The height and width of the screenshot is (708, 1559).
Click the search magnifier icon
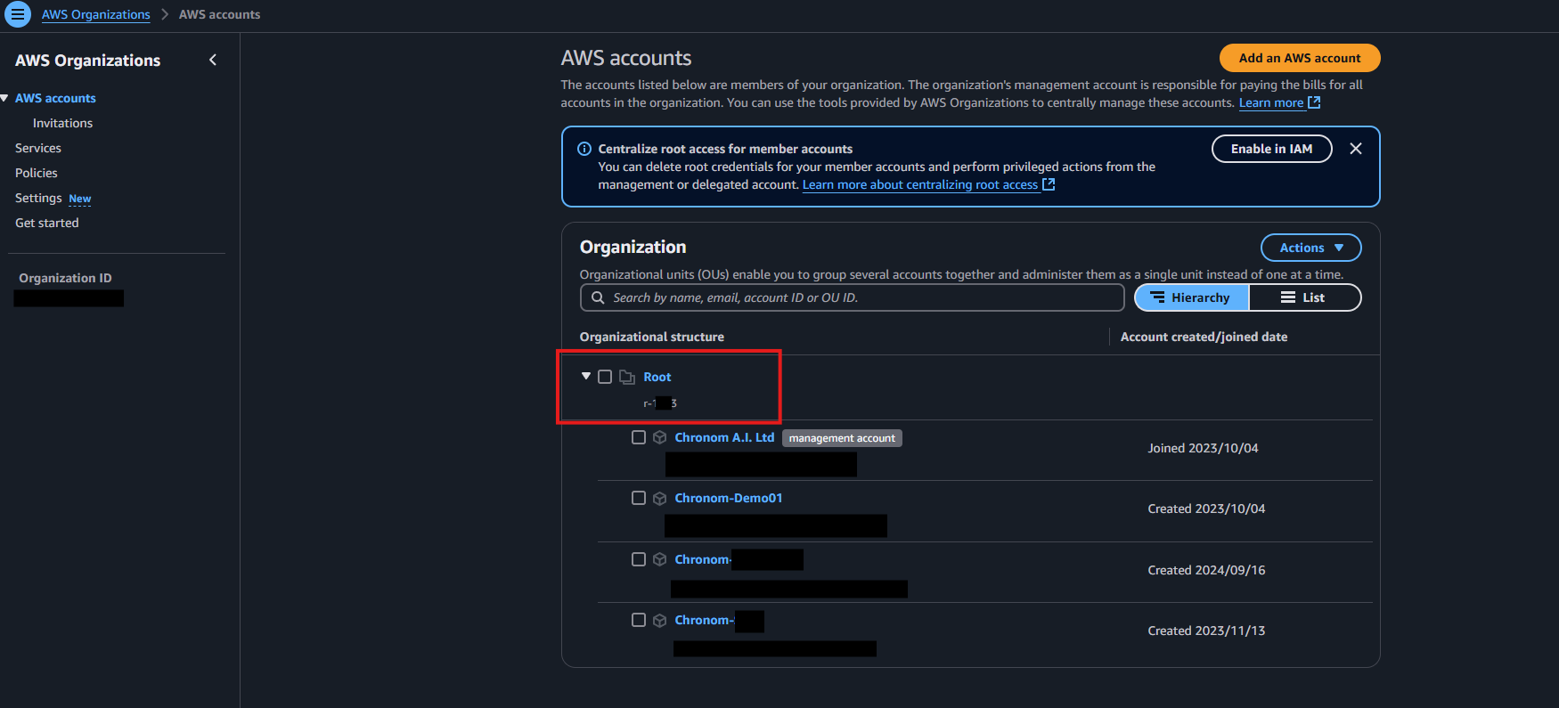click(598, 297)
